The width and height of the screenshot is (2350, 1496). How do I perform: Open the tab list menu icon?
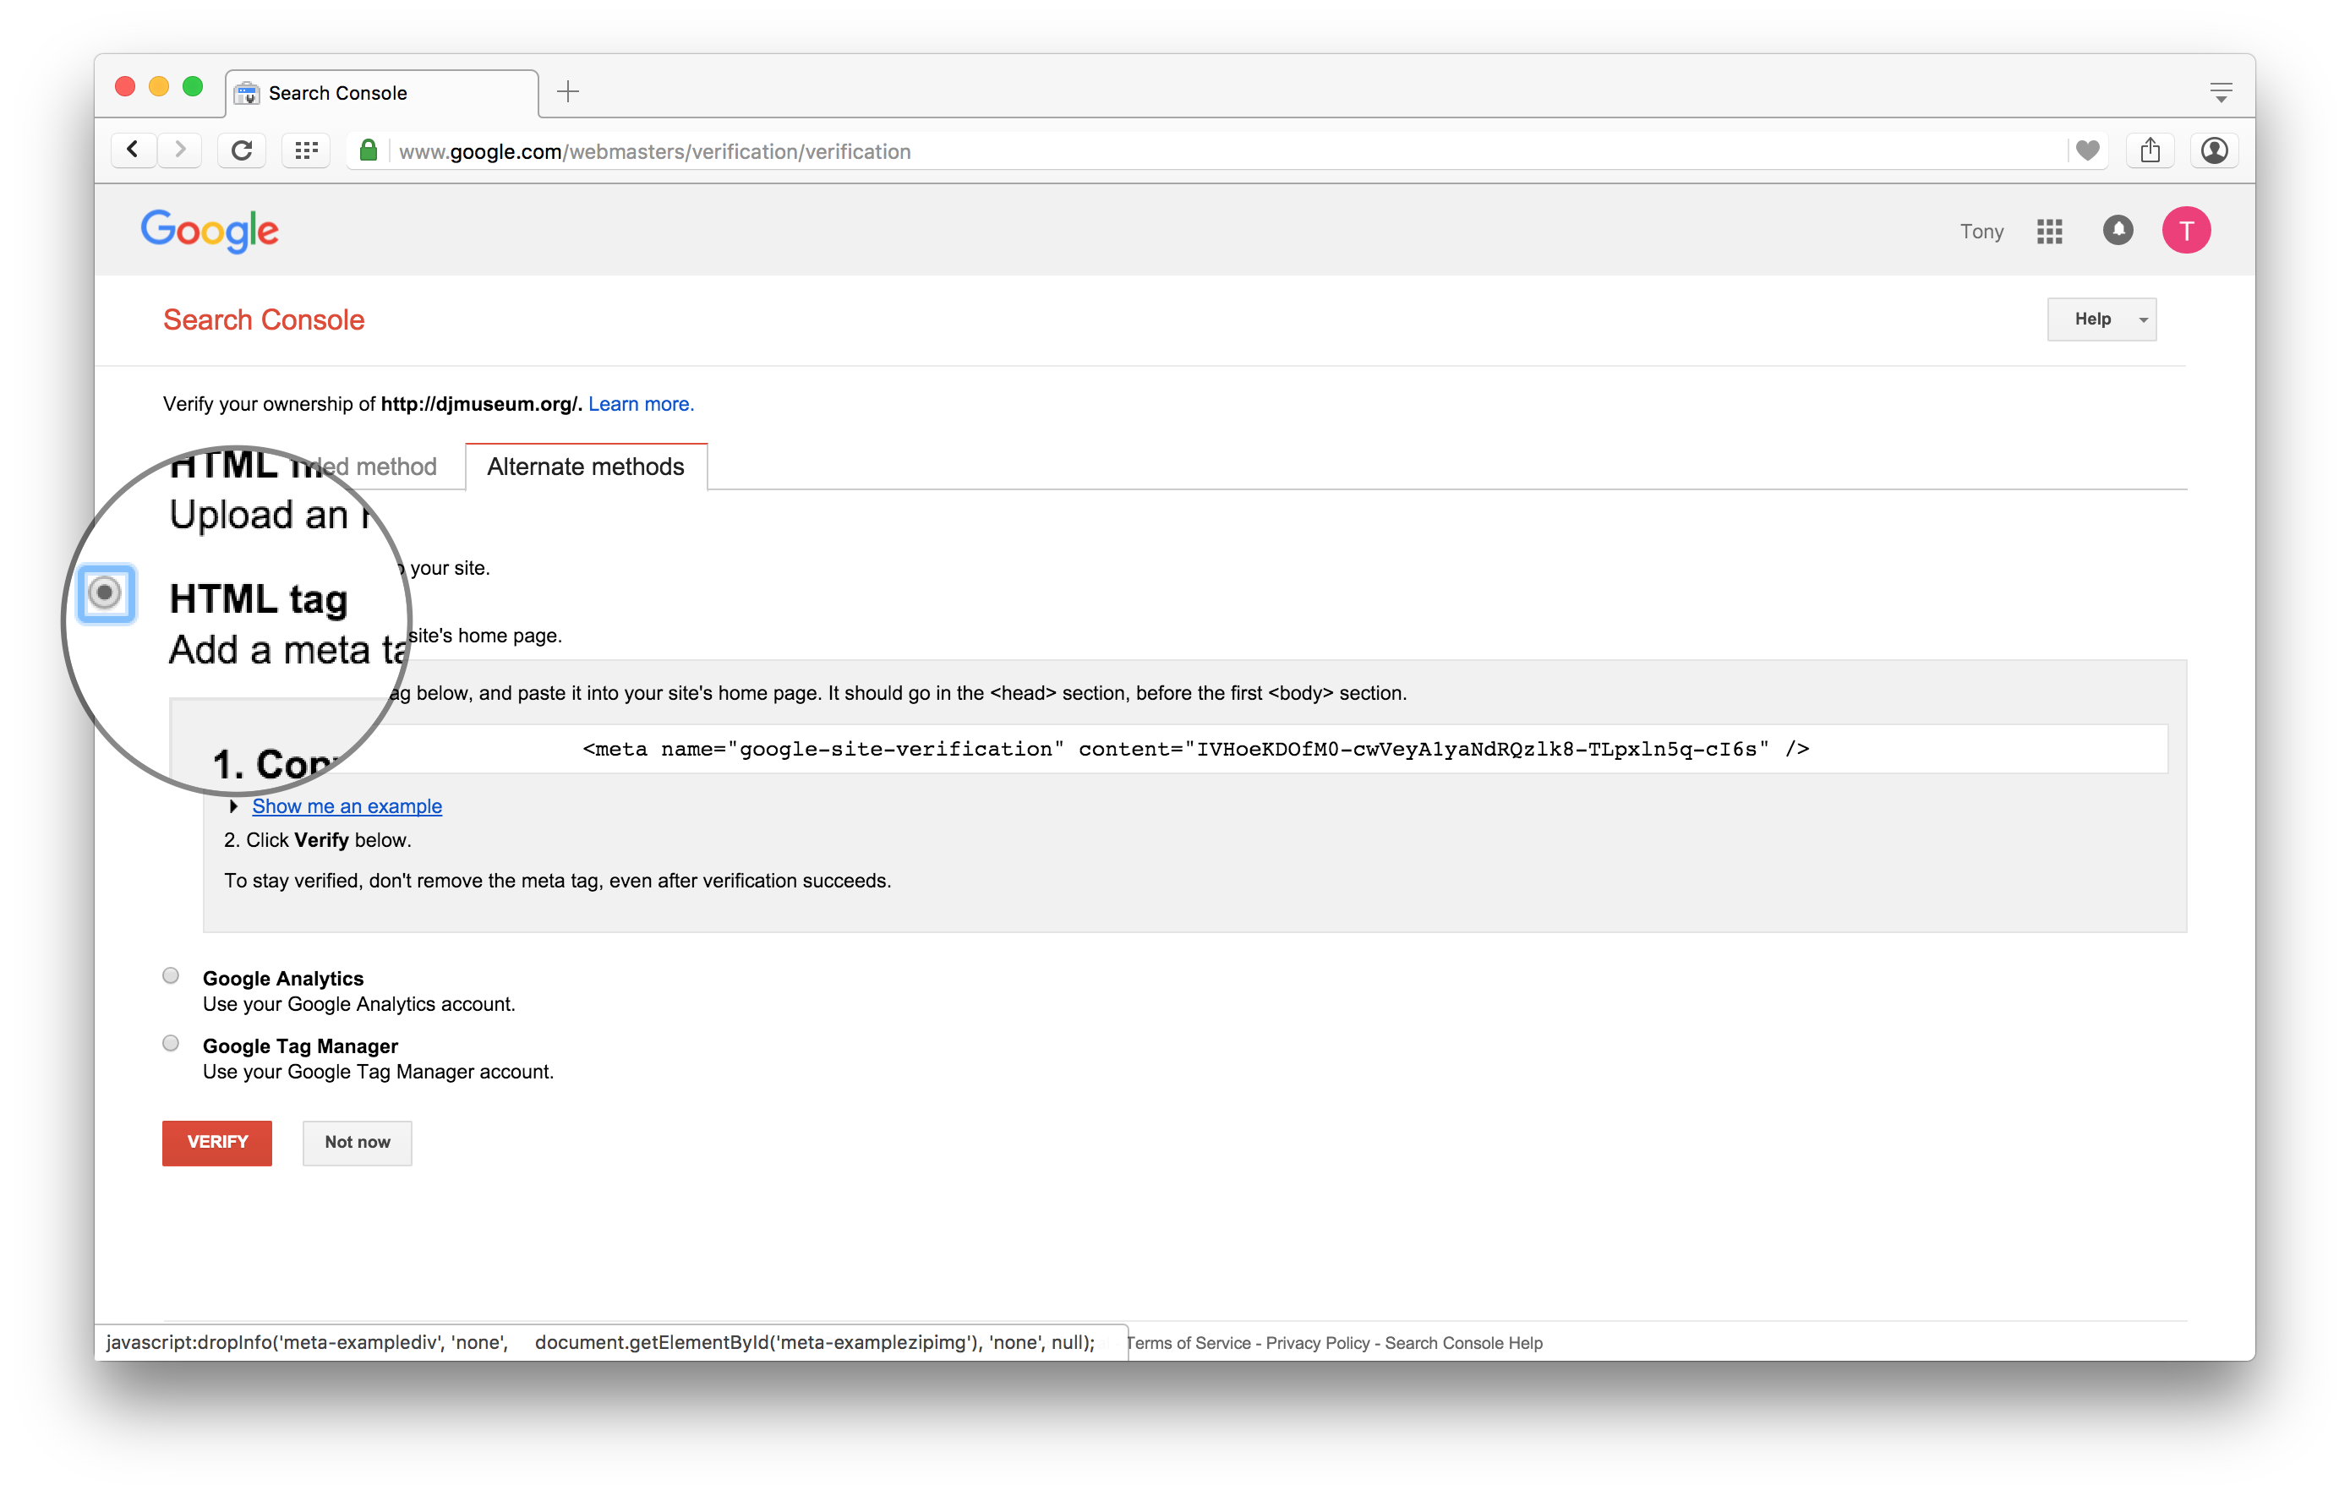pos(2222,93)
